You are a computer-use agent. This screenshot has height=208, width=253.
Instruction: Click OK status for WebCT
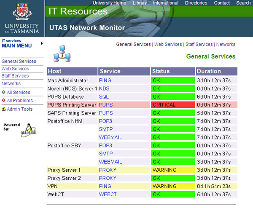[x=173, y=195]
